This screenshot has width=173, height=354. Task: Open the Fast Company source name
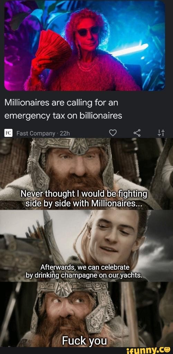pos(36,134)
